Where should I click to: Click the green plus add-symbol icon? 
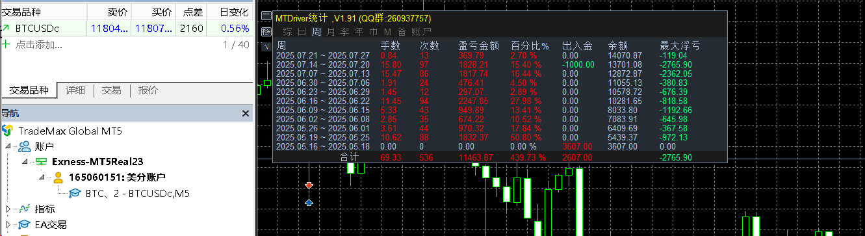point(6,44)
